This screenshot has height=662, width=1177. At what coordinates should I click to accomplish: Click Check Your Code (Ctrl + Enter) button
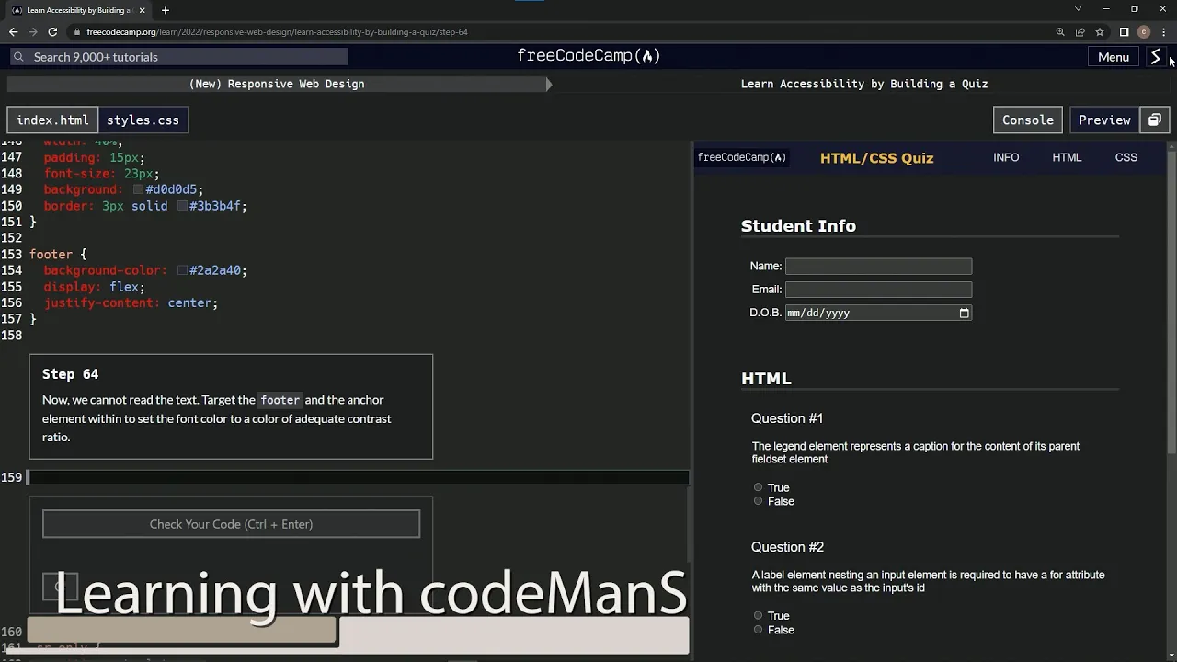[231, 524]
